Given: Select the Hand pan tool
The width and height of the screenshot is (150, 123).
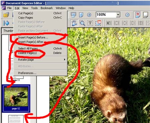Looking at the screenshot, I should [74, 23].
